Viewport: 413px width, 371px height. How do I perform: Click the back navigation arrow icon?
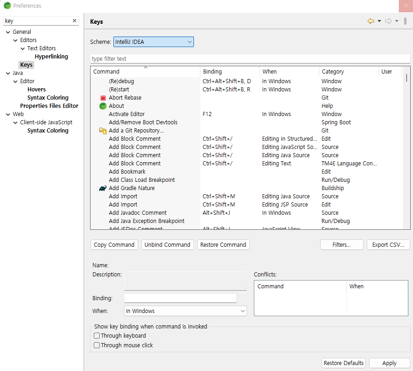[x=370, y=21]
